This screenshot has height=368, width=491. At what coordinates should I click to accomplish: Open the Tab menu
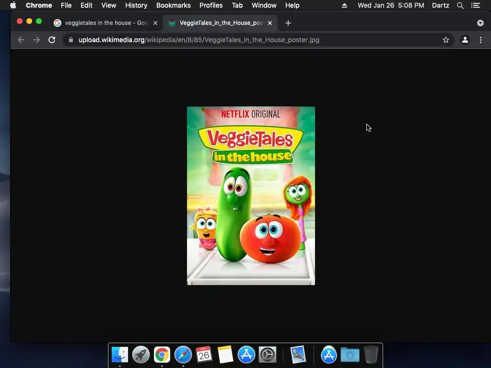click(x=237, y=5)
